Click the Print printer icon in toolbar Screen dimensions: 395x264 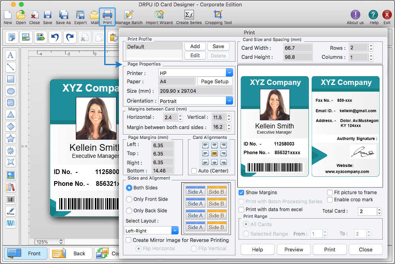tap(107, 15)
